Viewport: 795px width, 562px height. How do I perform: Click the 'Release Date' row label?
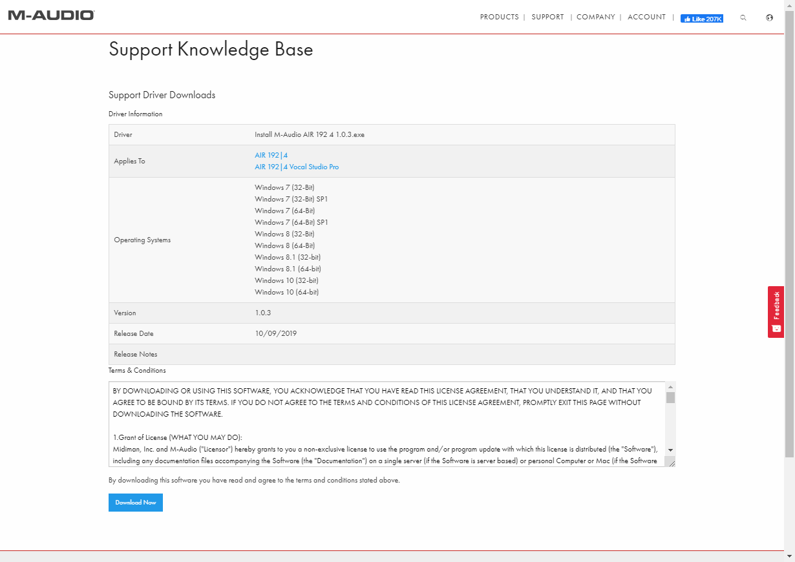134,333
